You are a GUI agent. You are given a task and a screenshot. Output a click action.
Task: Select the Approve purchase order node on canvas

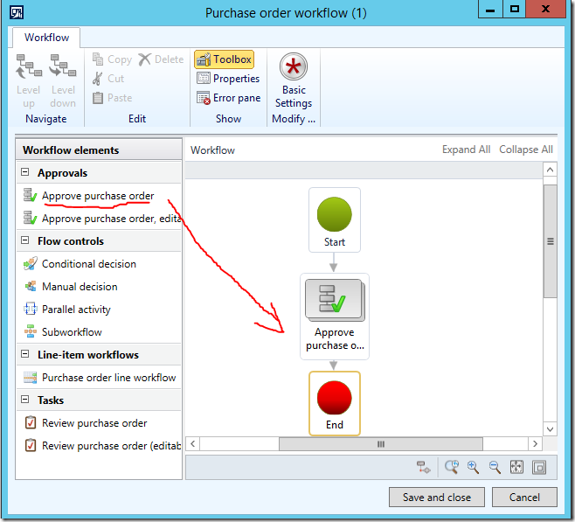click(335, 317)
